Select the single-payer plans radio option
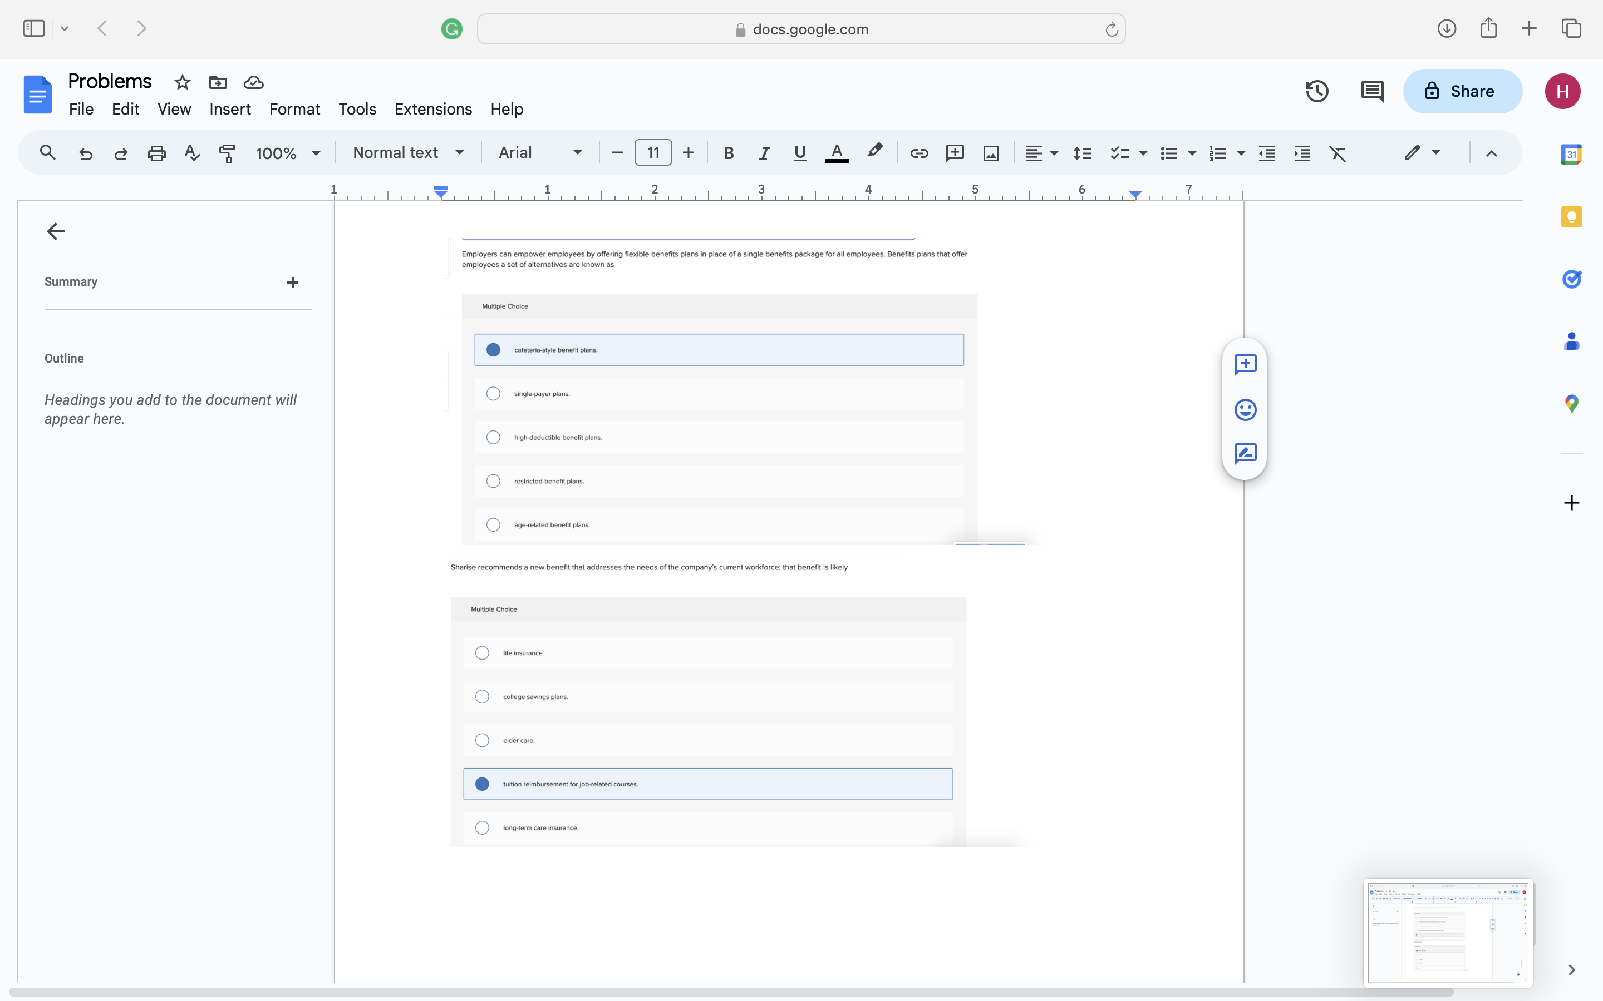 (x=493, y=394)
